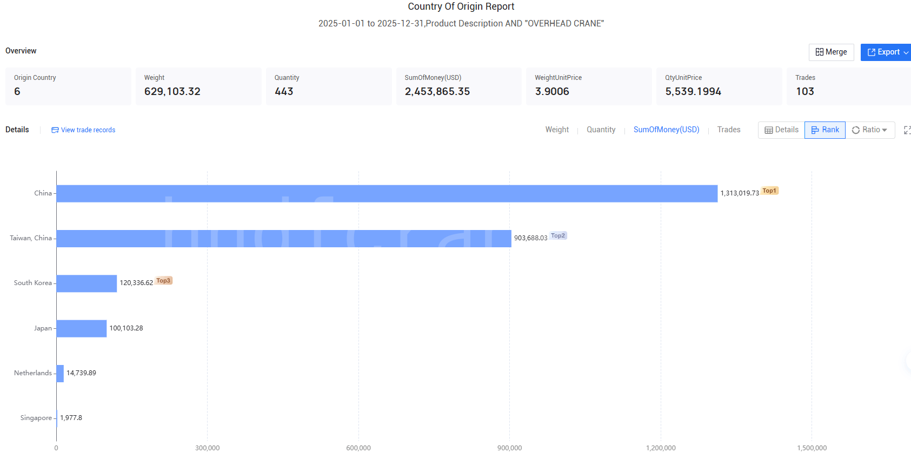
Task: Click the WeightUnitPrice 3.9006 card
Action: click(x=589, y=86)
